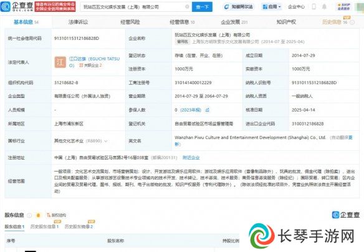
Task: Switch to the 基本信息 tab
Action: 26,22
